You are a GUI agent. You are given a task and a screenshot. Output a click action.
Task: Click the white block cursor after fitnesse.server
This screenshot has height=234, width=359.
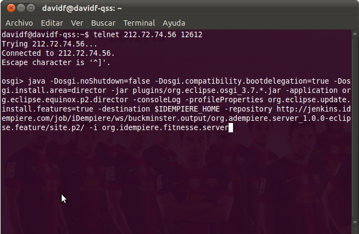point(231,127)
